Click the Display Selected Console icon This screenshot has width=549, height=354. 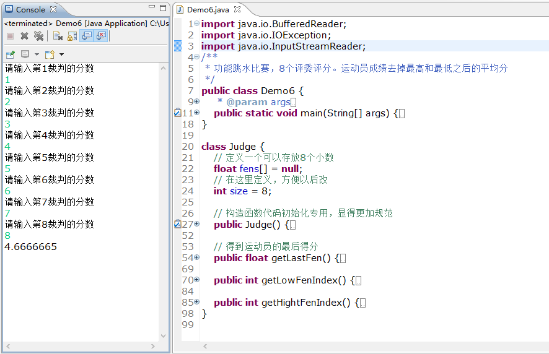tap(25, 54)
